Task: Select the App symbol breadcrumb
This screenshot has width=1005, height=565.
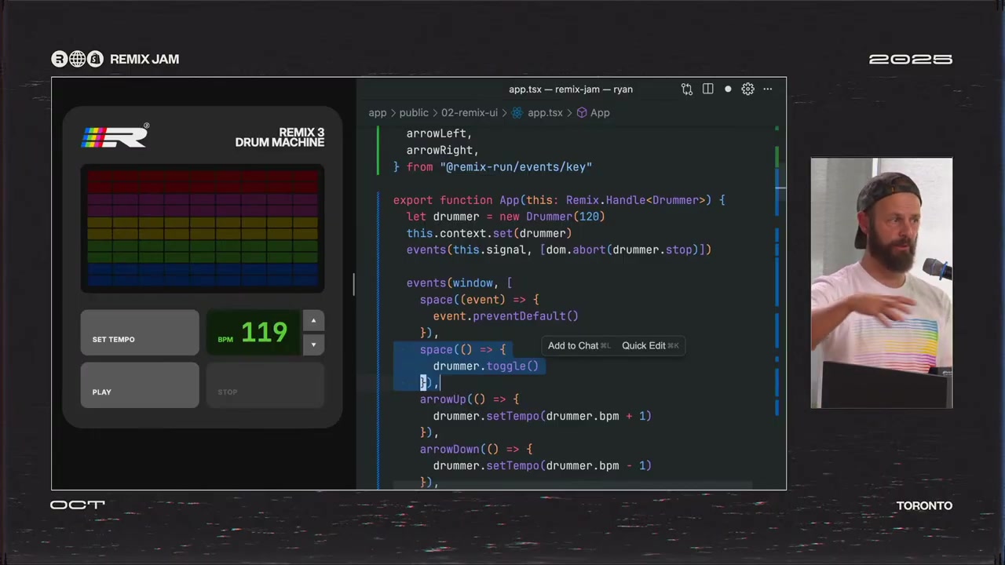Action: click(x=600, y=113)
